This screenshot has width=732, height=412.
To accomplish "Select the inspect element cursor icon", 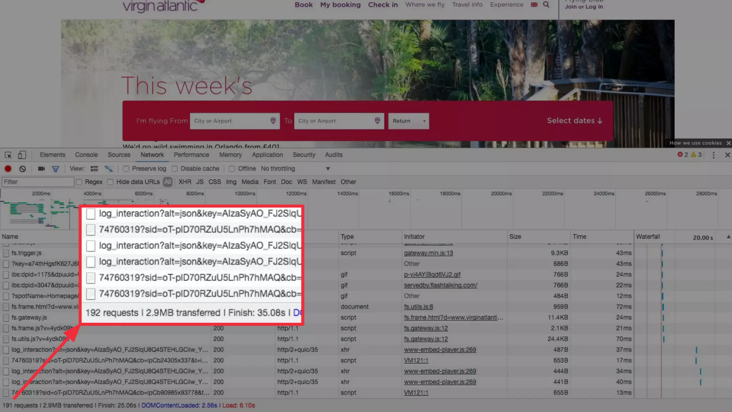I will [8, 155].
